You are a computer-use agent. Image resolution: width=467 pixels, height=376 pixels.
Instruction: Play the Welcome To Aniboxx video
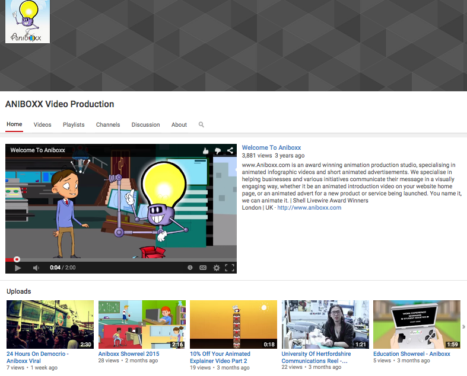tap(18, 268)
